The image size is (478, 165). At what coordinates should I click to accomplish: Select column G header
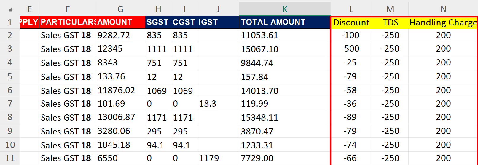click(x=120, y=9)
